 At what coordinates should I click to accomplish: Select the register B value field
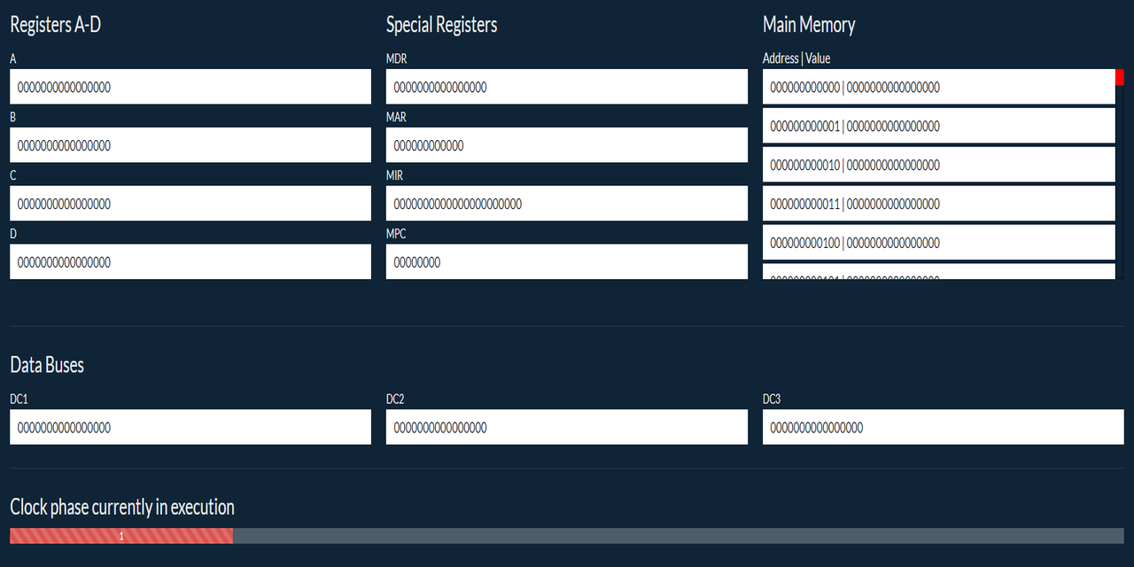point(190,144)
